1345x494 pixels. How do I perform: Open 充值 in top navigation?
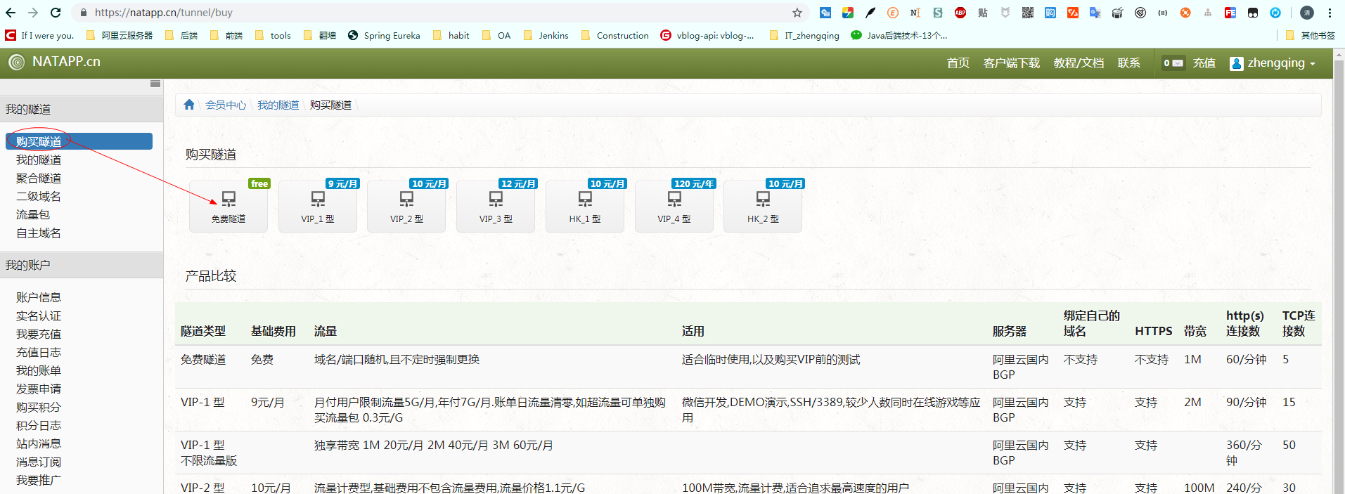tap(1204, 63)
